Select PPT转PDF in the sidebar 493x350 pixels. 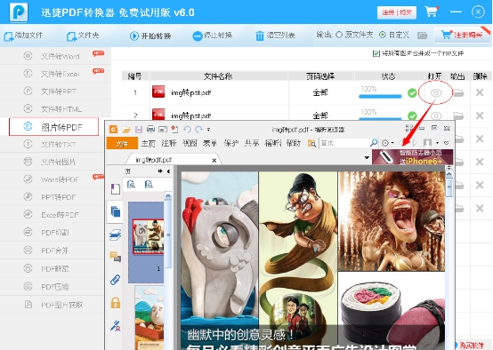click(x=53, y=197)
